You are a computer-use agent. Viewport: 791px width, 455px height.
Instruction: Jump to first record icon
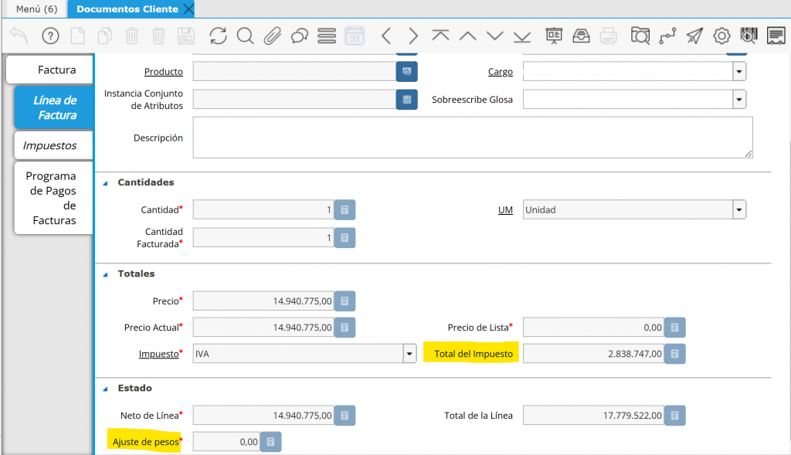point(440,36)
